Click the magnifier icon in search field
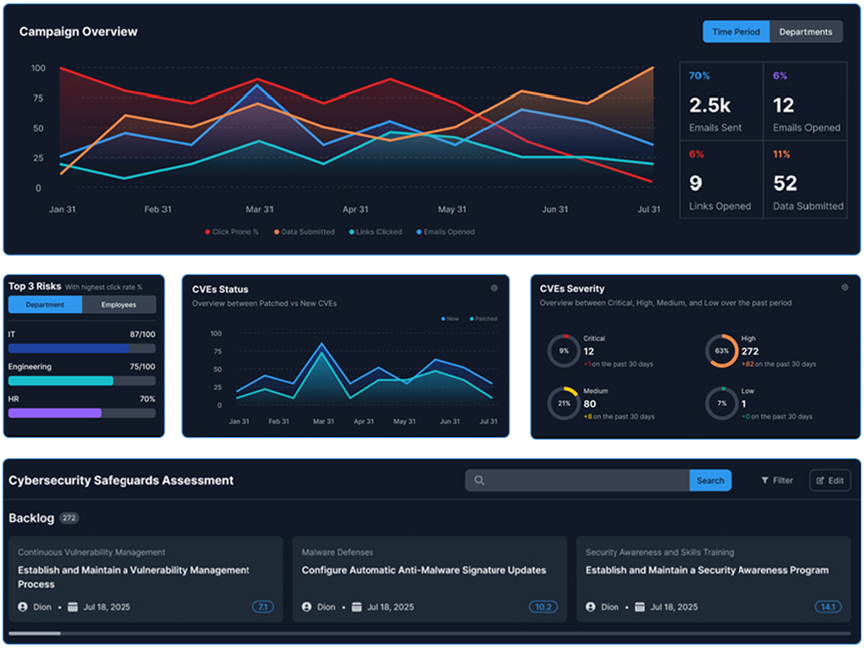The width and height of the screenshot is (864, 648). [479, 481]
